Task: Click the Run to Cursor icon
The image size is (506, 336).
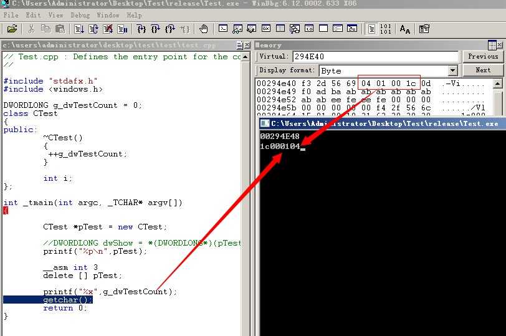Action: [x=185, y=29]
